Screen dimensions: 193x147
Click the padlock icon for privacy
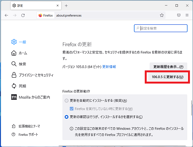click(x=14, y=75)
